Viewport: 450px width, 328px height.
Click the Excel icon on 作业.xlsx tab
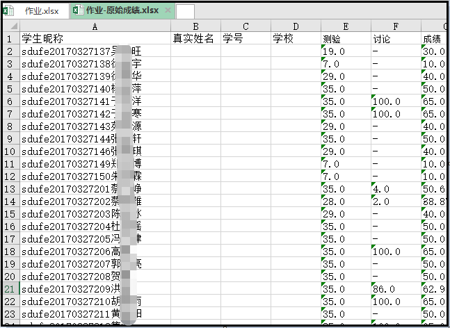coord(8,11)
